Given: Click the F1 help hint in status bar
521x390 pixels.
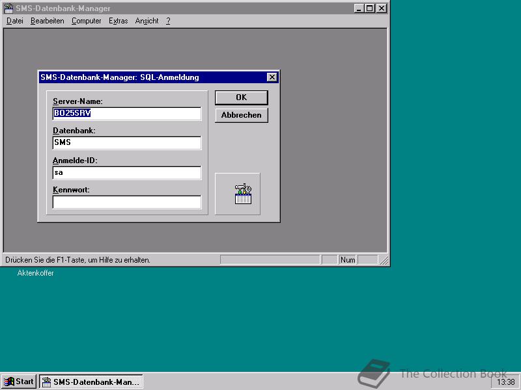Looking at the screenshot, I should 77,260.
